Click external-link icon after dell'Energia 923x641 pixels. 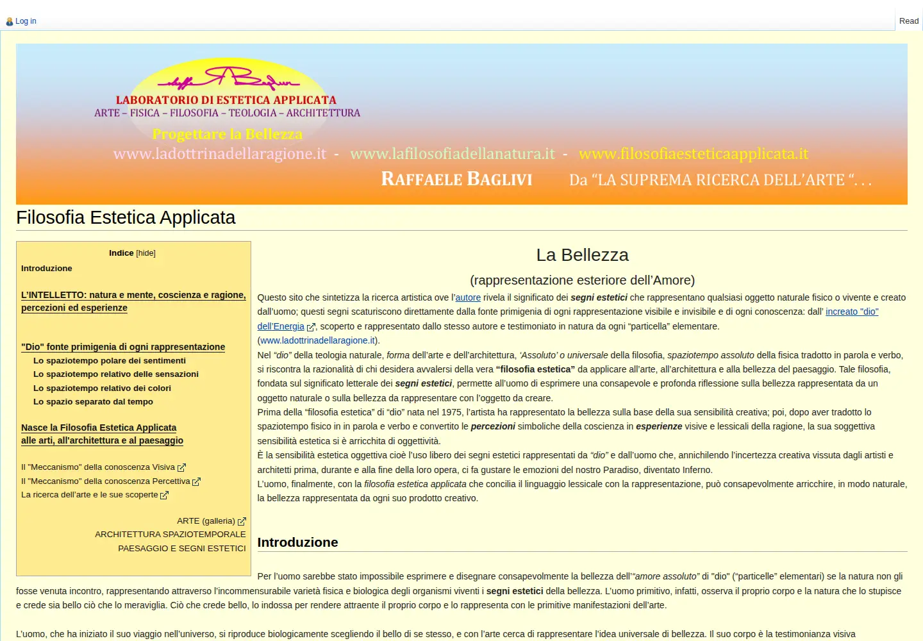click(x=311, y=327)
